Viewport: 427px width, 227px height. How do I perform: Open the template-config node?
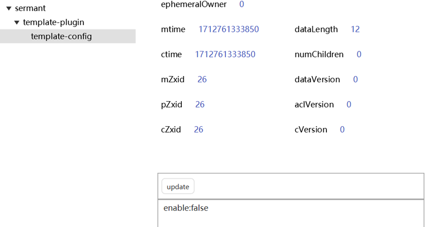click(61, 36)
